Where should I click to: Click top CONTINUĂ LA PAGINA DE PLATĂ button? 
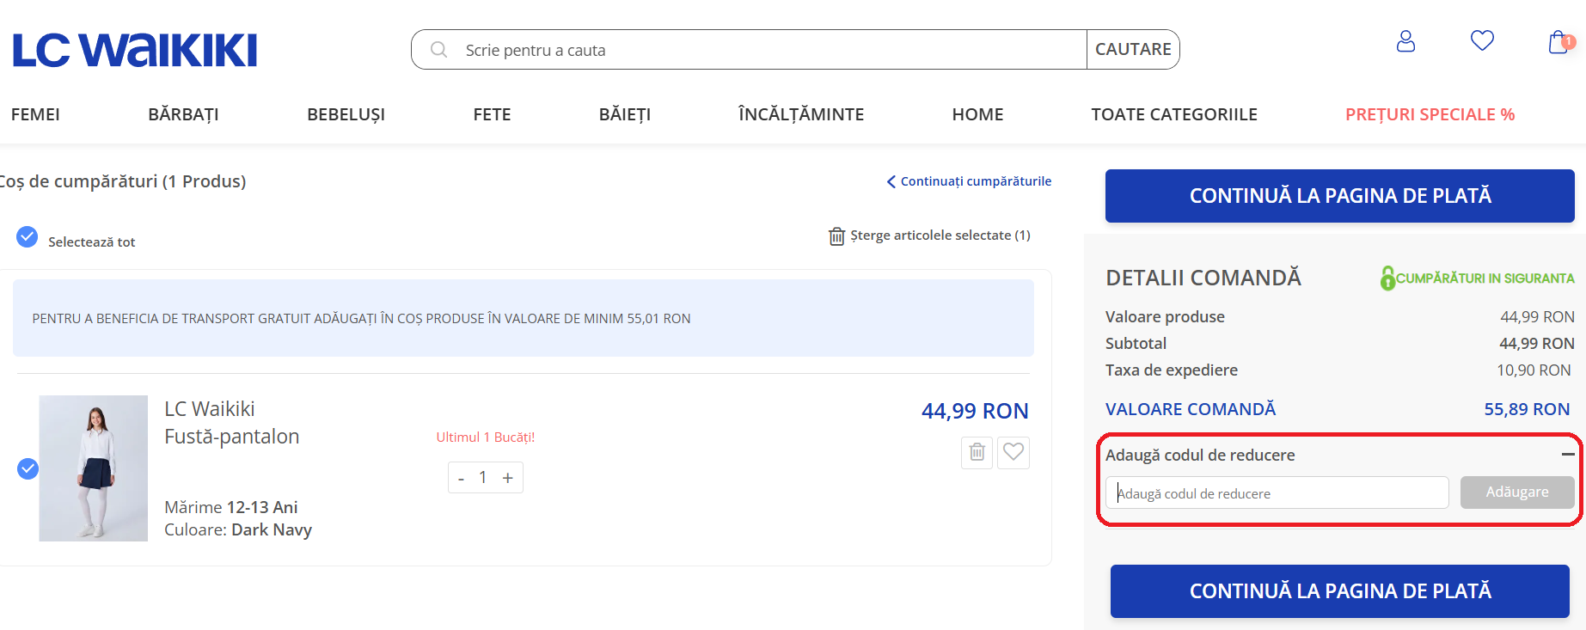pyautogui.click(x=1339, y=196)
